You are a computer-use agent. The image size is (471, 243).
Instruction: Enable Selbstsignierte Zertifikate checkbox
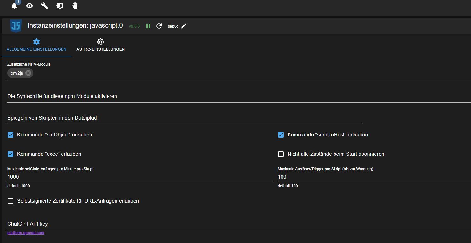pos(10,201)
